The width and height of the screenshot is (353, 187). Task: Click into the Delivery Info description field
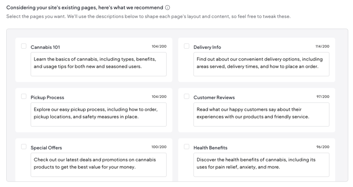pyautogui.click(x=261, y=64)
